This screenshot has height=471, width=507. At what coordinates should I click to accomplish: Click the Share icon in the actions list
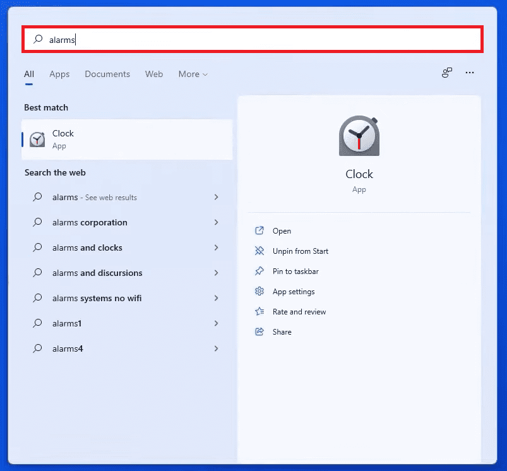pos(259,332)
